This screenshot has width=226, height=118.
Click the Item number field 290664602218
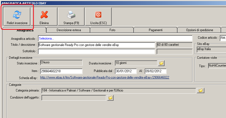pyautogui.click(x=61, y=71)
